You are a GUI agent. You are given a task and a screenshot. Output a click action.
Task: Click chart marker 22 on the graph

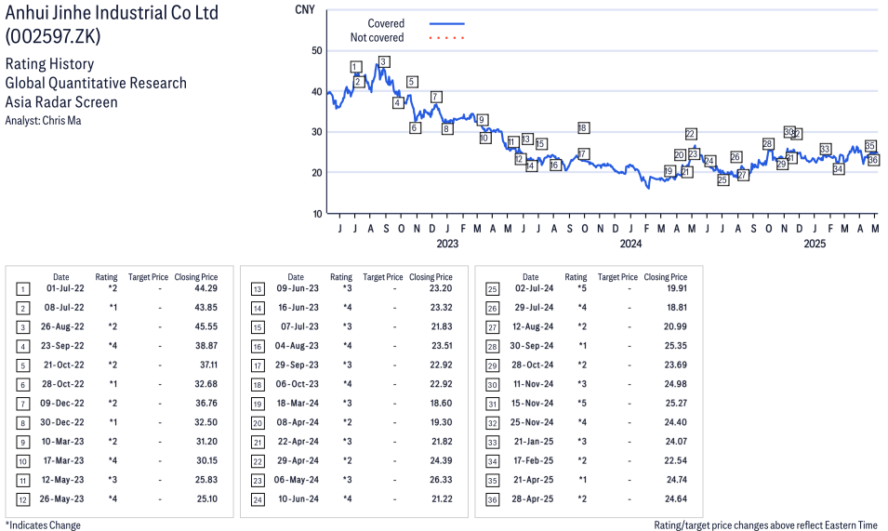point(690,134)
